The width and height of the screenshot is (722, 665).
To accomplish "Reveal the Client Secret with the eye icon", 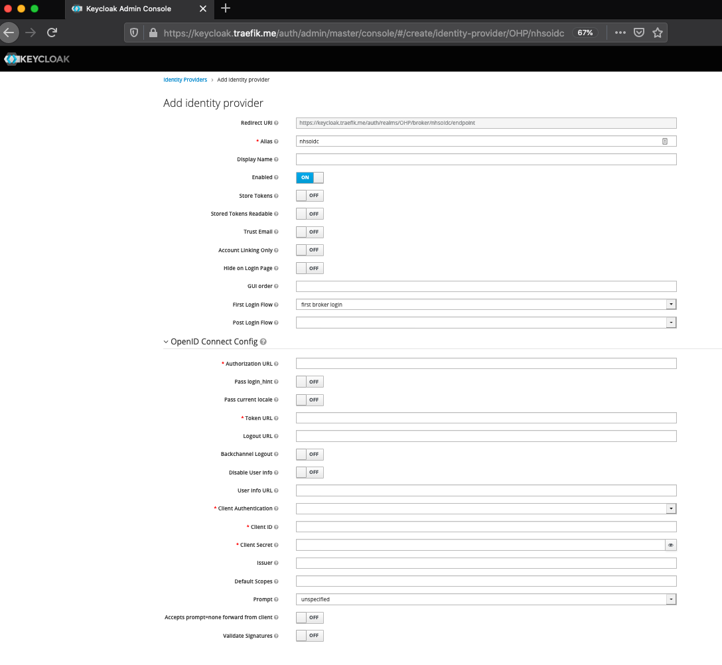I will [x=670, y=545].
